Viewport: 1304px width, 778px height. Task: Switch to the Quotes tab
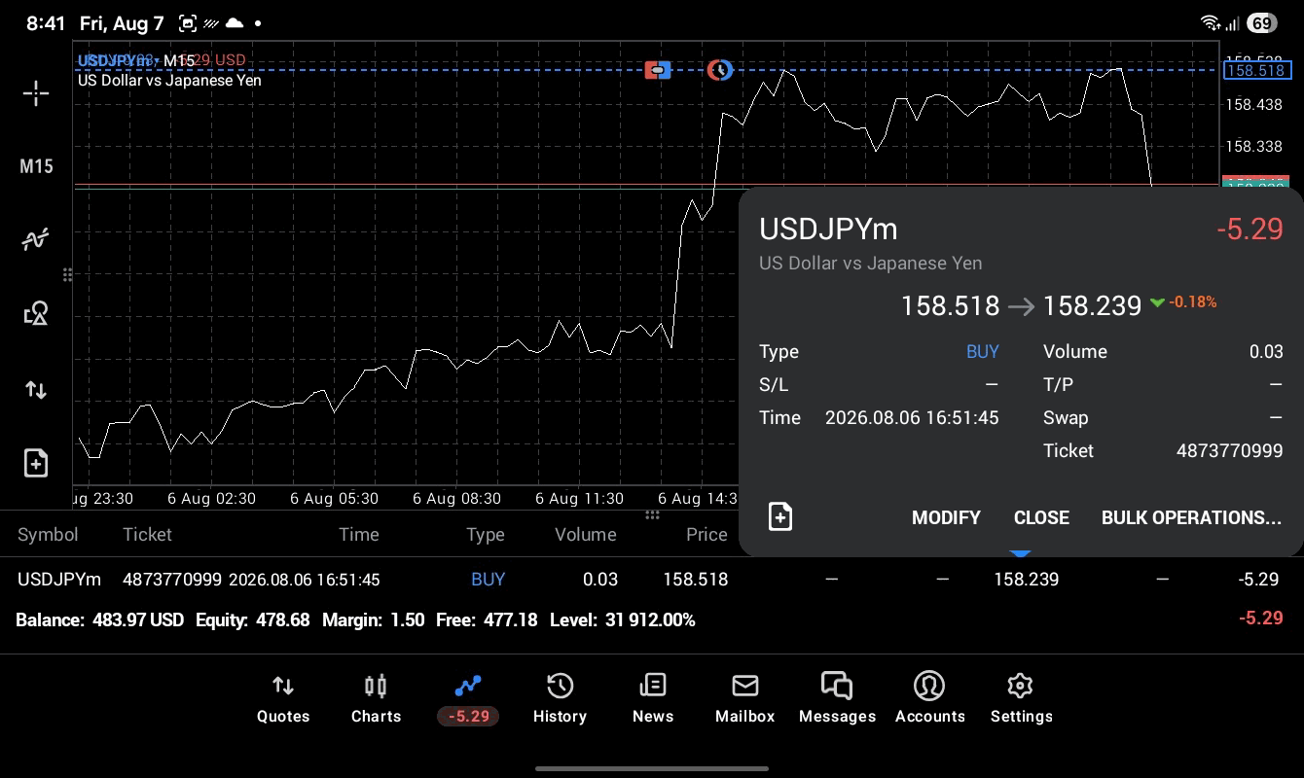point(283,698)
